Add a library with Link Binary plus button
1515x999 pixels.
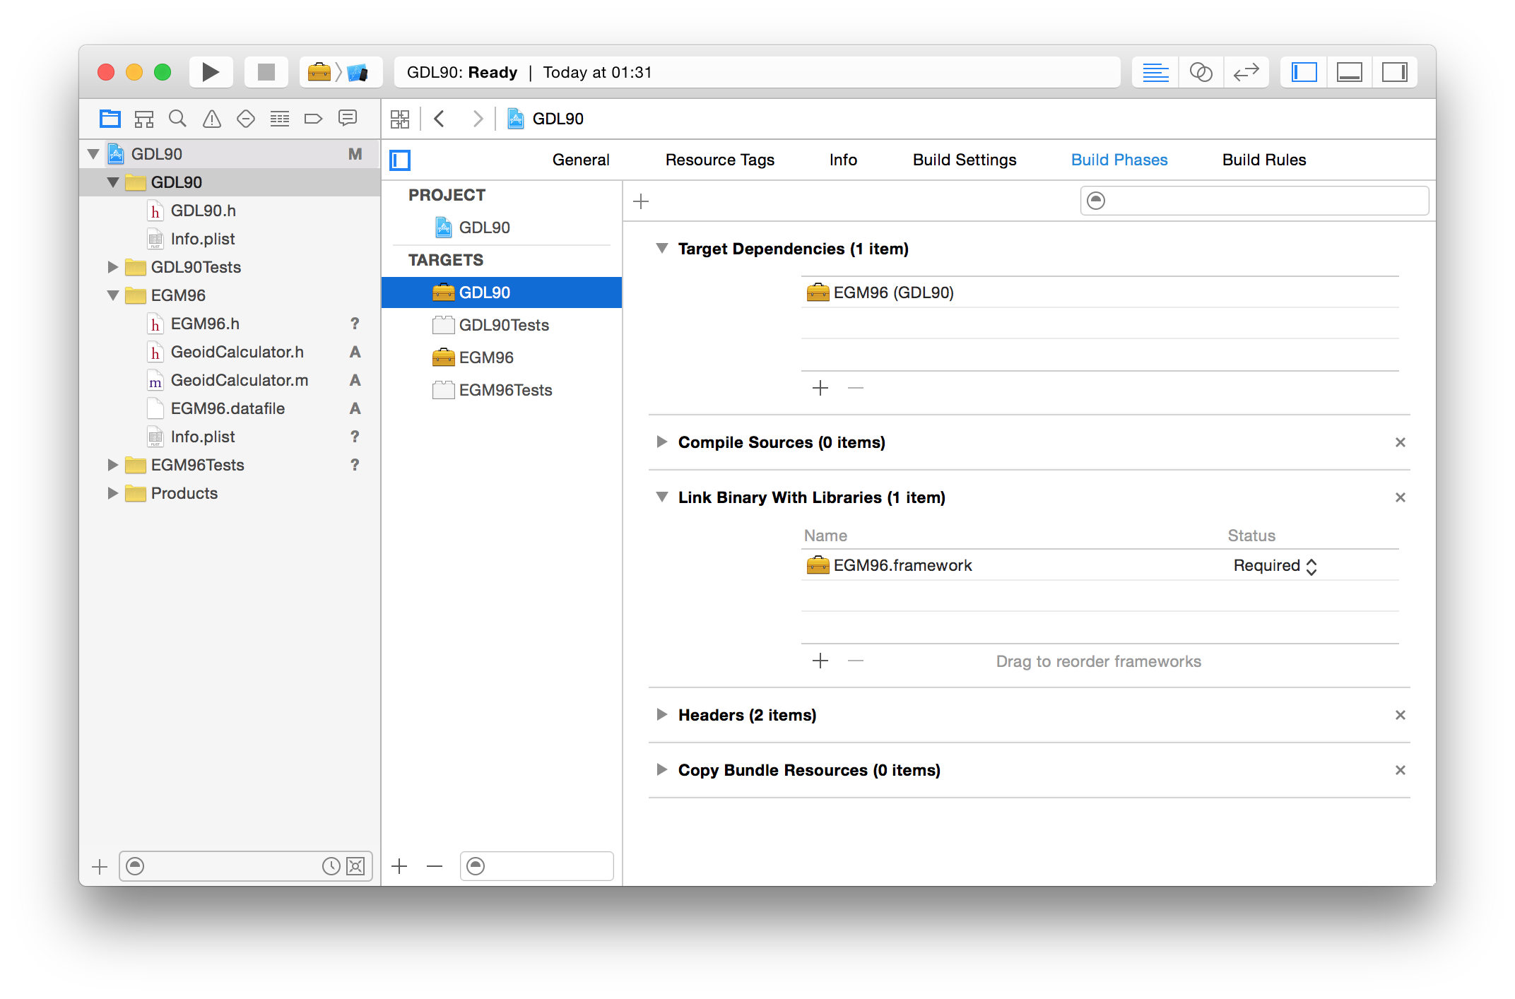(x=820, y=661)
